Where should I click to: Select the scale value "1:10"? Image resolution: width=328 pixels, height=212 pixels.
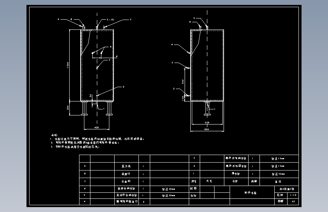tap(293, 195)
